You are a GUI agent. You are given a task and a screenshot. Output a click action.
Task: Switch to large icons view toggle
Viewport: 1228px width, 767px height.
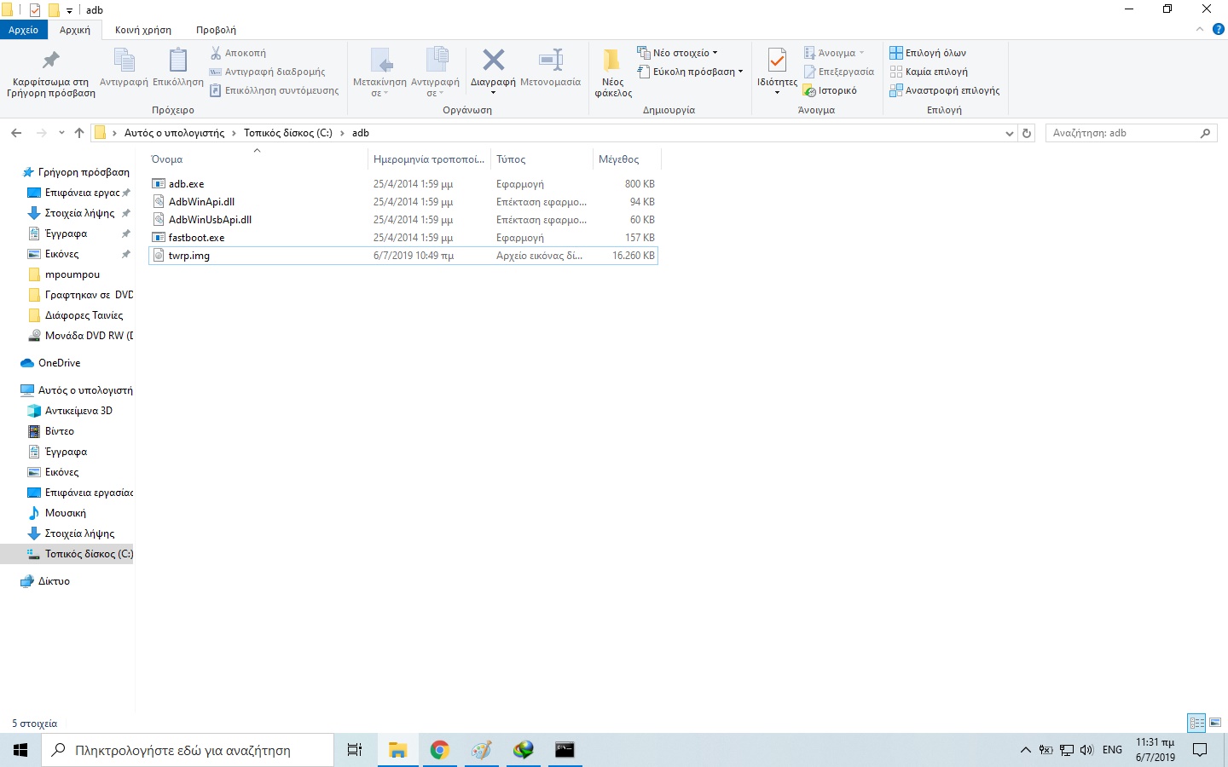(x=1215, y=723)
